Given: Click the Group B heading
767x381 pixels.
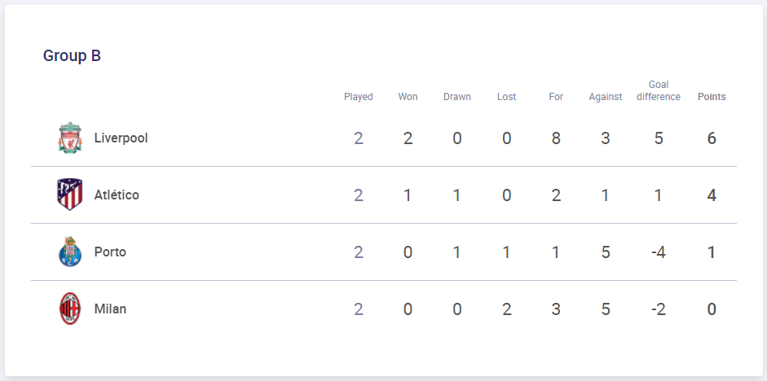Looking at the screenshot, I should click(72, 55).
